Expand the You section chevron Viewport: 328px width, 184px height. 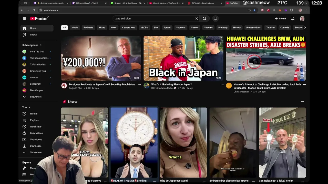(29, 107)
